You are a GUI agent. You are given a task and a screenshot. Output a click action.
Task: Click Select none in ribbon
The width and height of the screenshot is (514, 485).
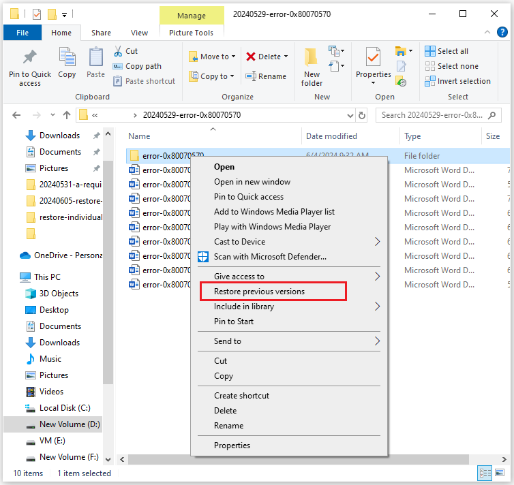pos(452,66)
